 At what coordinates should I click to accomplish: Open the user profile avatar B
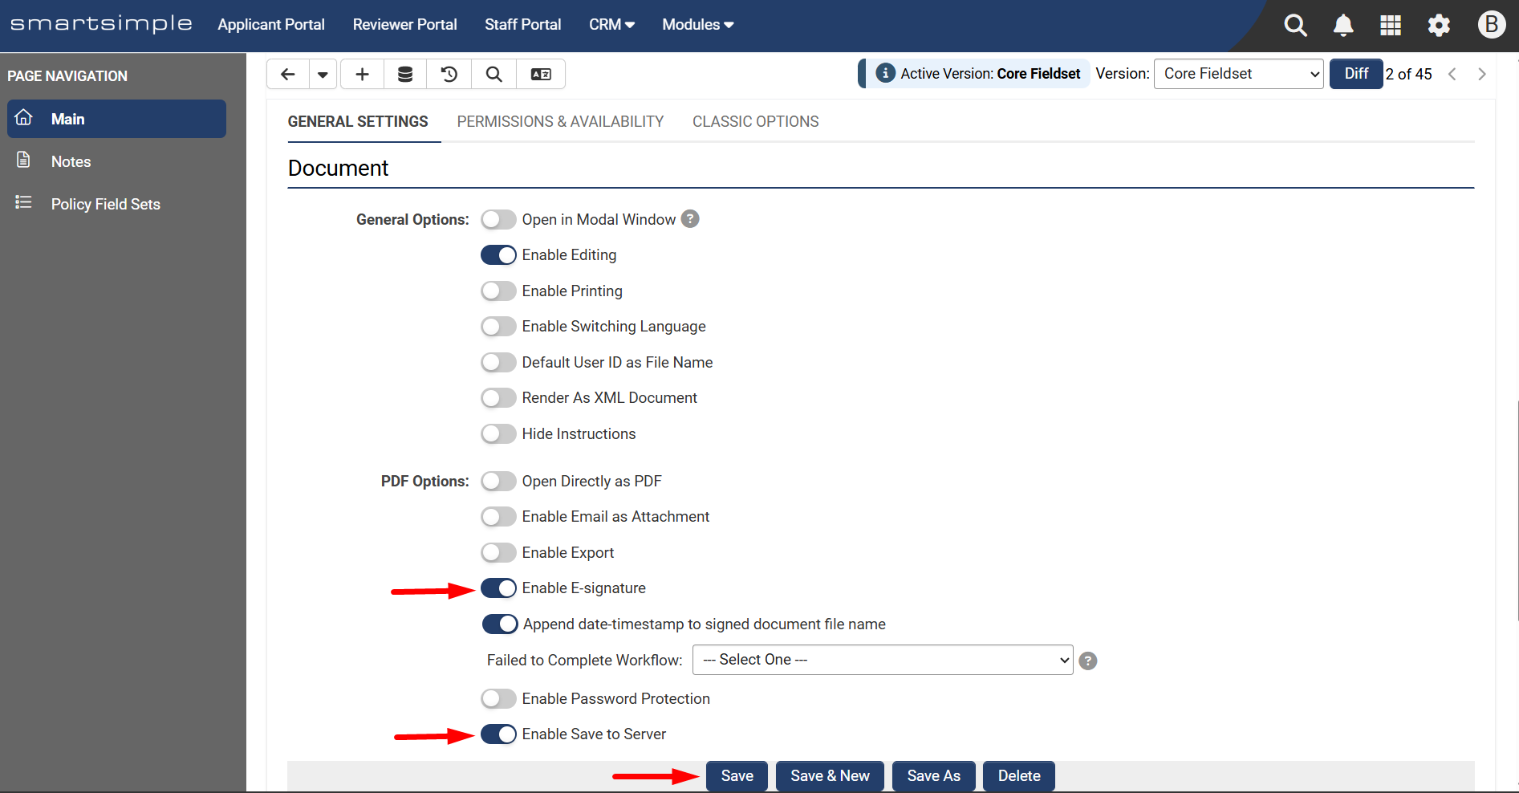[x=1492, y=24]
